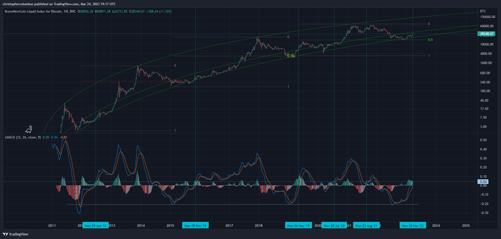Screen dimensions: 501x239
Task: Click the 40.00 price axis label
Action: click(x=484, y=101)
